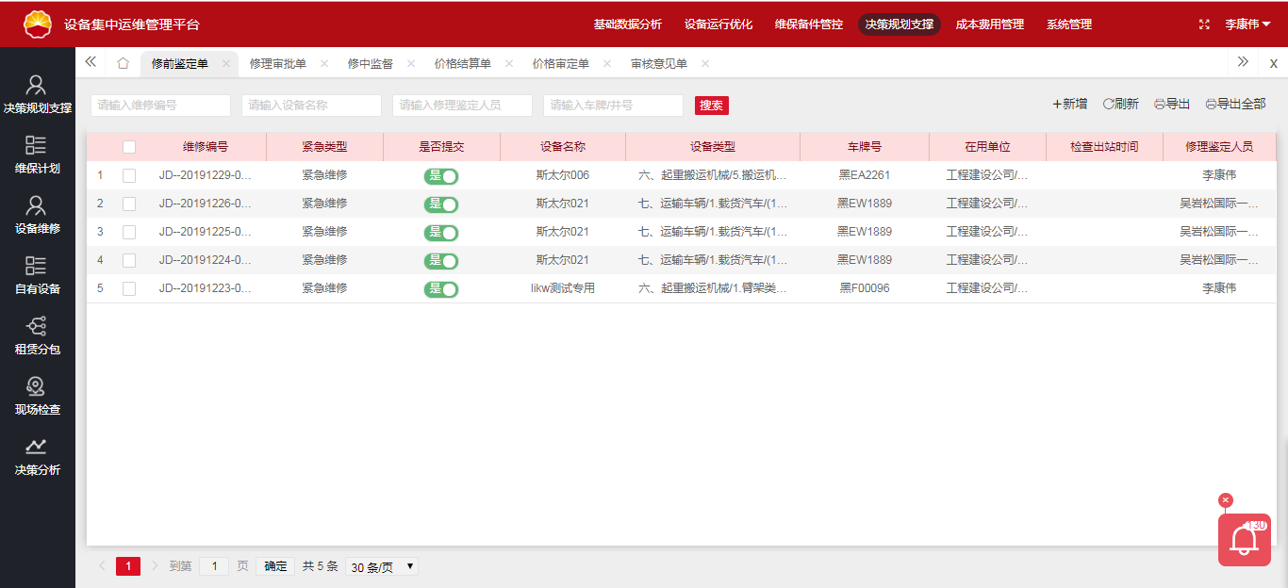Expand the 李康伟 user menu
Viewport: 1288px width, 588px height.
click(1248, 24)
